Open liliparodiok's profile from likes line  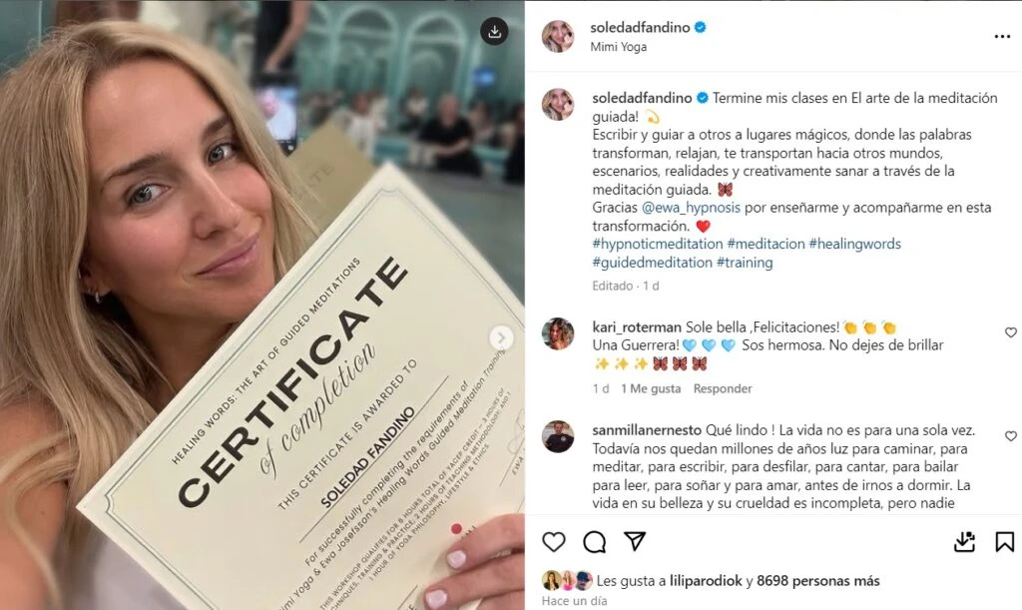tap(706, 581)
